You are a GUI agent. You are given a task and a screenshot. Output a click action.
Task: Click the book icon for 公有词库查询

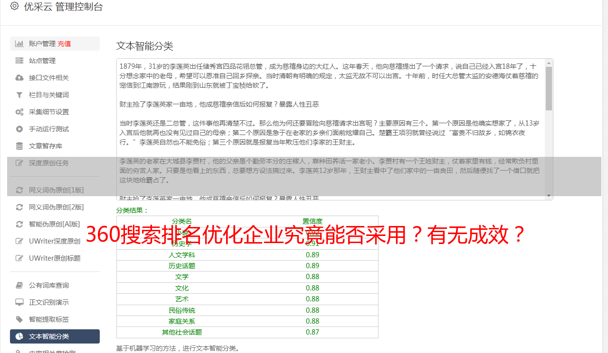click(x=19, y=285)
